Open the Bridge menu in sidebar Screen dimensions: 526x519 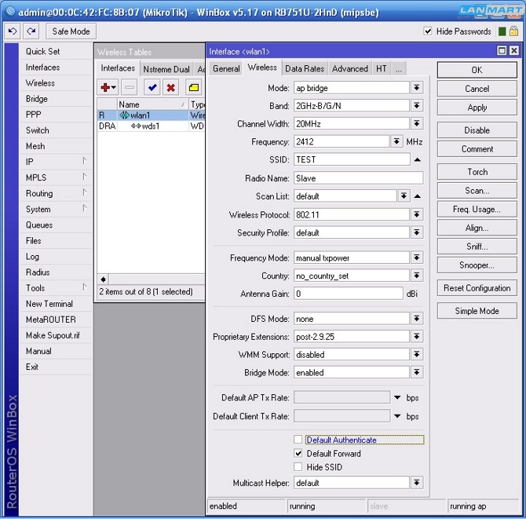[37, 99]
